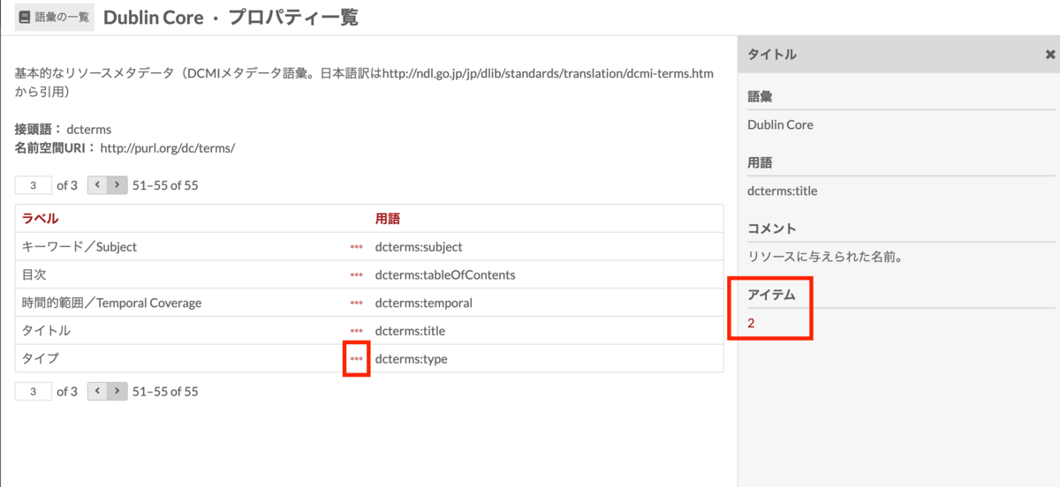Focus the bottom page number field

click(34, 391)
